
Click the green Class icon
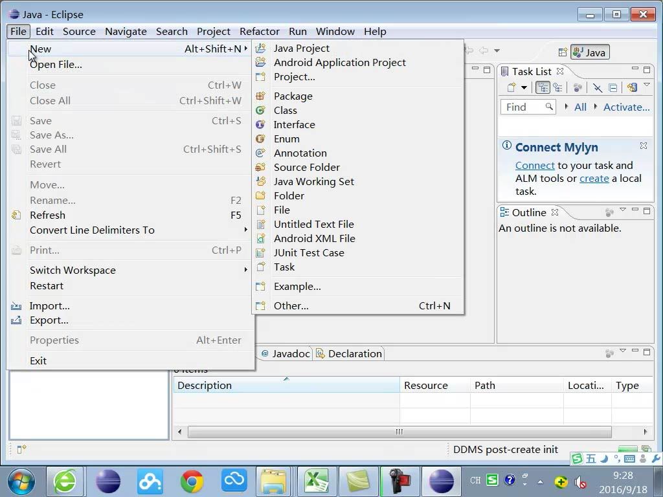(x=261, y=110)
